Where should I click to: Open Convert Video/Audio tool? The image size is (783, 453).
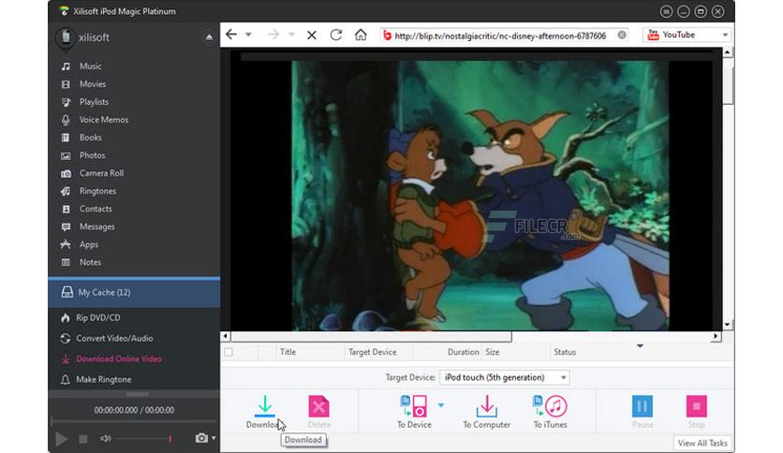pos(114,338)
